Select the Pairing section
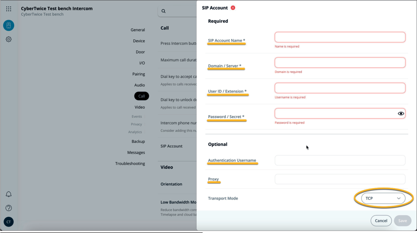The height and width of the screenshot is (233, 417). [x=139, y=74]
